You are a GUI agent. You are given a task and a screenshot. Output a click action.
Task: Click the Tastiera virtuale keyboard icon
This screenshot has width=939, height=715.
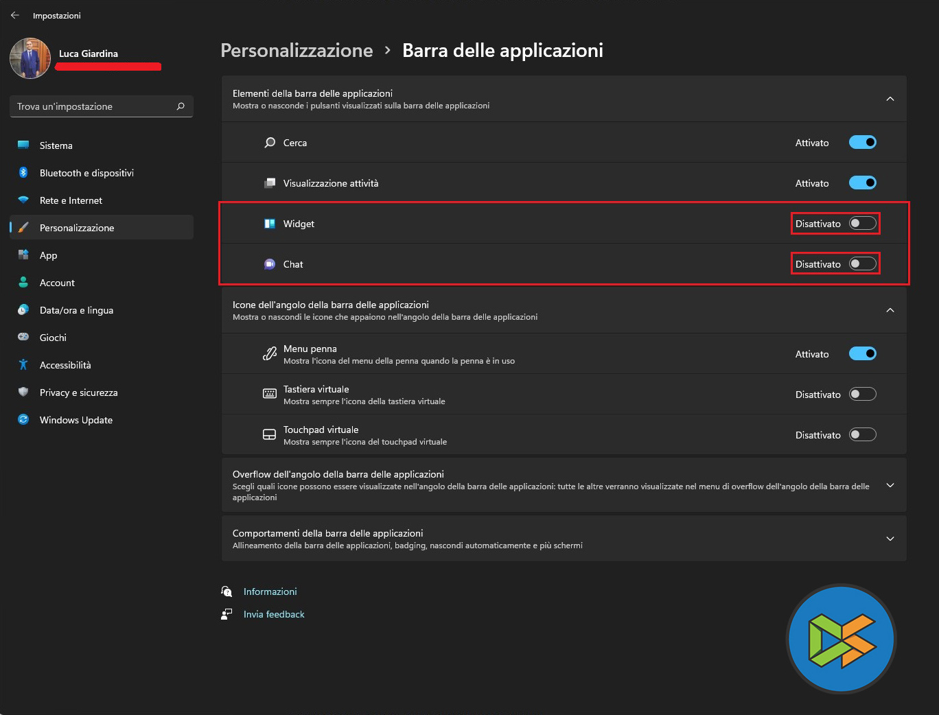pyautogui.click(x=270, y=394)
